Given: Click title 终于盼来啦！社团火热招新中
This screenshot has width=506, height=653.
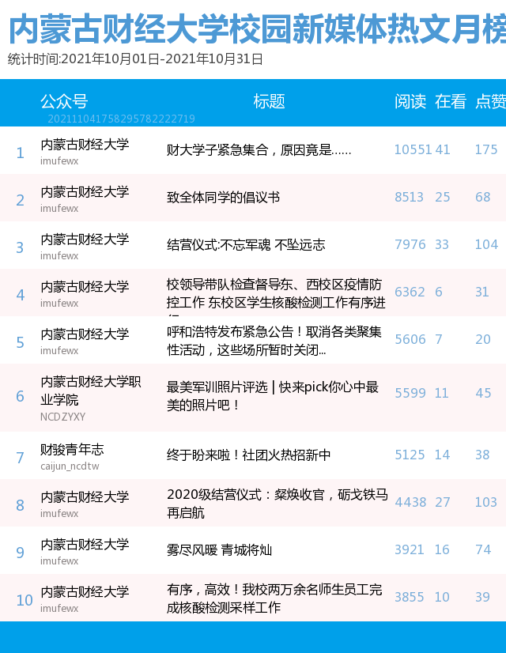Looking at the screenshot, I should [248, 455].
